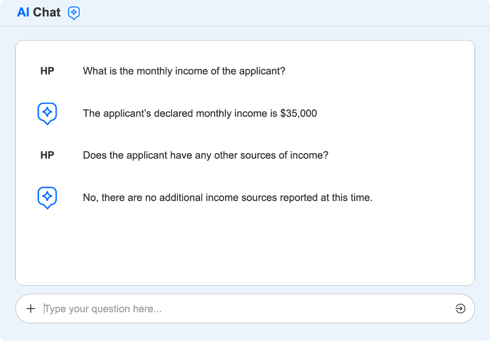Click the AI avatar beside the $35,000 answer
The image size is (490, 341).
(47, 113)
